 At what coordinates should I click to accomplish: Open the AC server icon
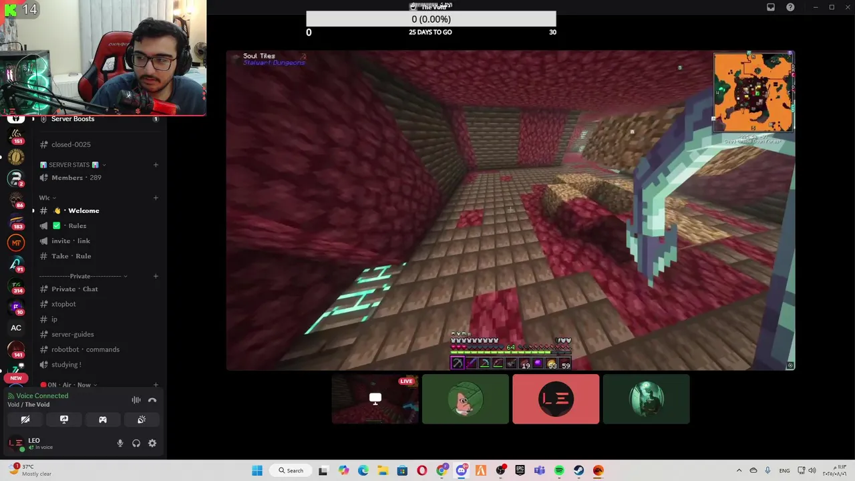coord(16,328)
